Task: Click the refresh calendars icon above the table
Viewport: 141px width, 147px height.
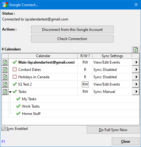Action: coord(136,50)
